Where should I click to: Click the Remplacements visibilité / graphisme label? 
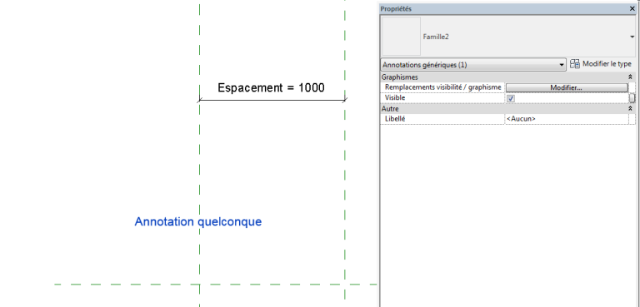(442, 87)
